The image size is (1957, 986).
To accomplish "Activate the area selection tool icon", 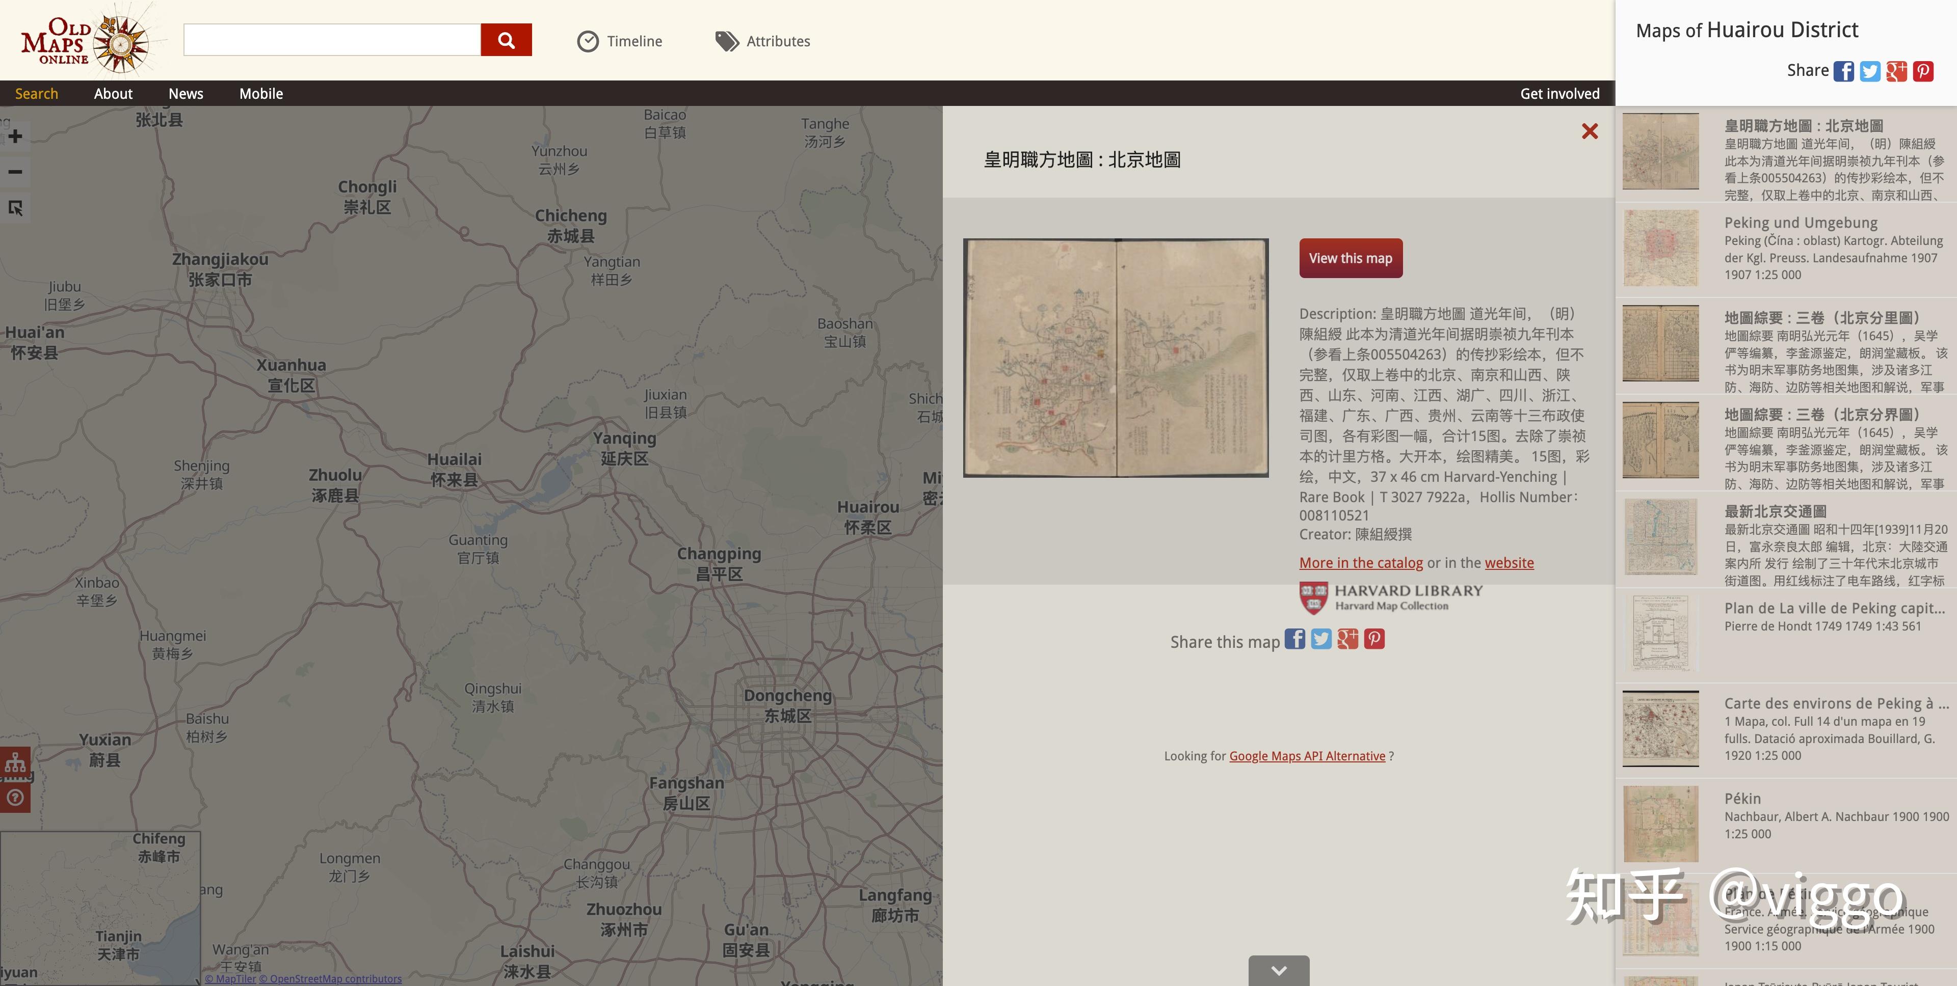I will tap(15, 207).
